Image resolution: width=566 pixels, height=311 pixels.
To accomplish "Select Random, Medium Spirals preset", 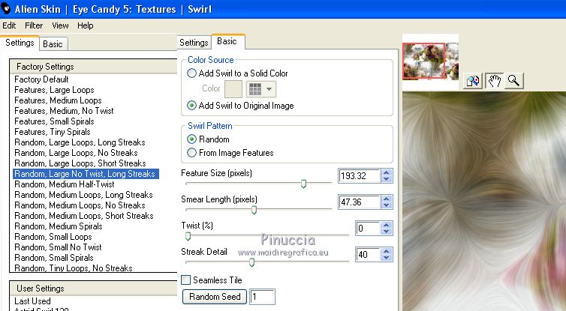I will point(59,226).
